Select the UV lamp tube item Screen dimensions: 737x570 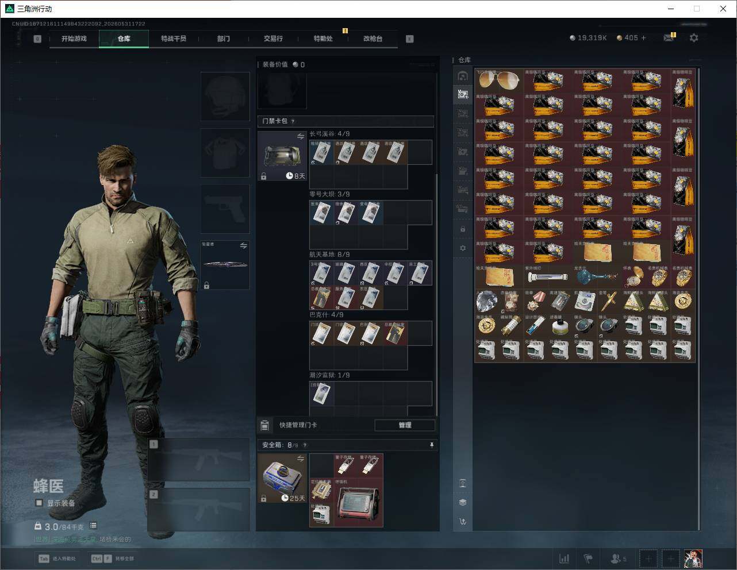pos(548,276)
